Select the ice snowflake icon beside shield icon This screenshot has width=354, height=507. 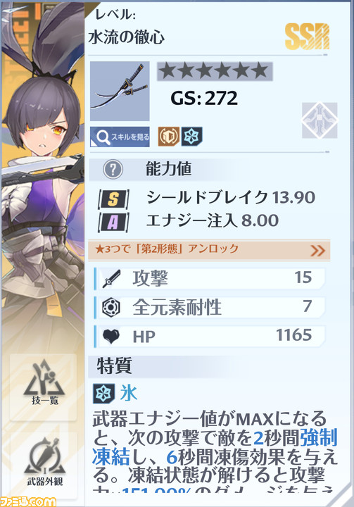tap(191, 136)
